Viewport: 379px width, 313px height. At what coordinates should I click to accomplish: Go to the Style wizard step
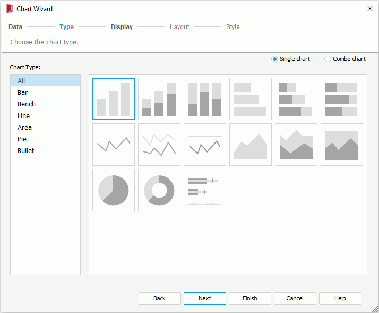(233, 27)
